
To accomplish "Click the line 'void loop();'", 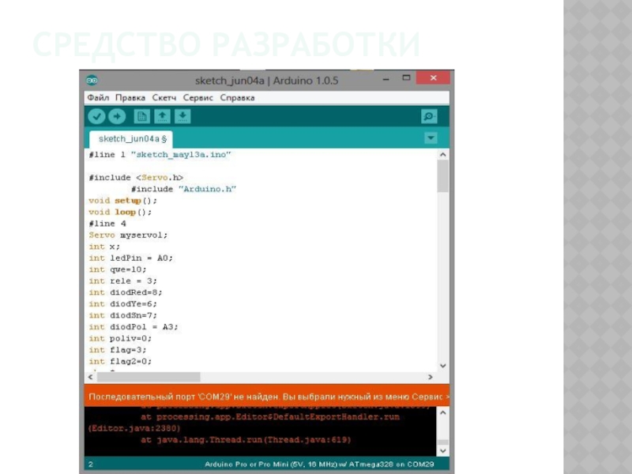I will [x=120, y=212].
